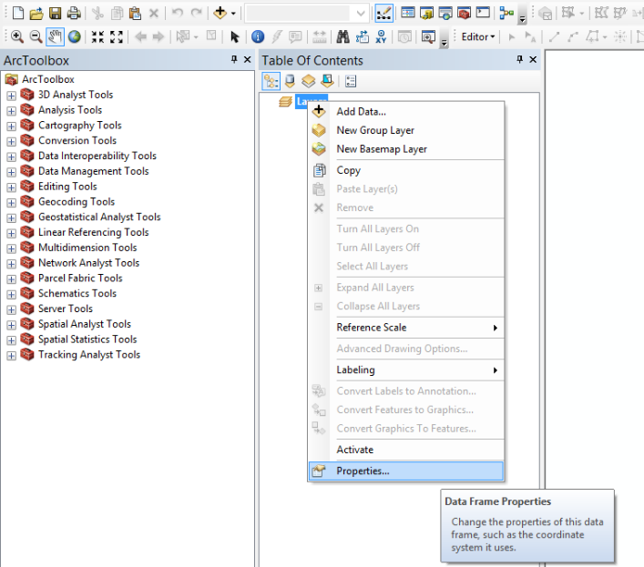Screen dimensions: 644x567
Task: Open Properties from context menu
Action: coord(405,471)
